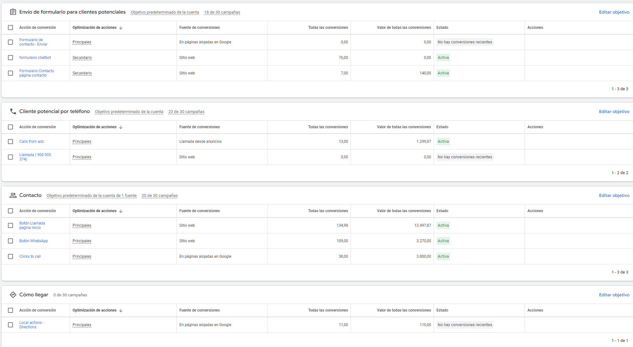The height and width of the screenshot is (347, 633).
Task: Open the formulario chatbot conversion action
Action: [x=35, y=58]
